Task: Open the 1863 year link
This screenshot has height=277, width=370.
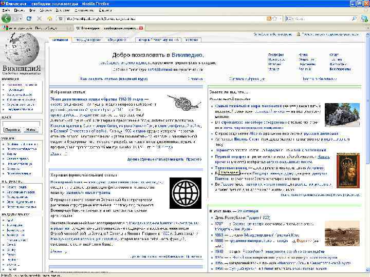Action: point(219,235)
